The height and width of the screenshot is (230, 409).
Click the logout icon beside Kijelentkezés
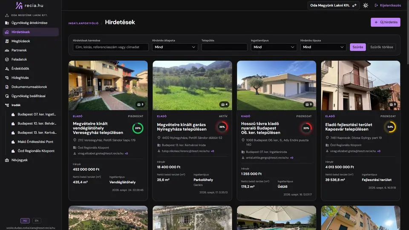tap(376, 6)
